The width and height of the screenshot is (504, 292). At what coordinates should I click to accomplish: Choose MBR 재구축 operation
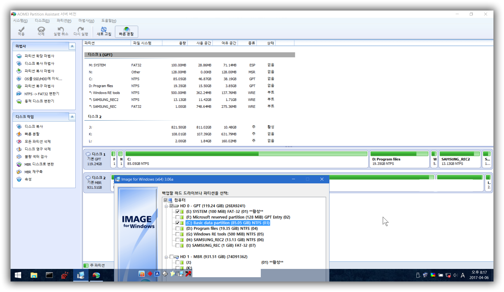[x=33, y=172]
